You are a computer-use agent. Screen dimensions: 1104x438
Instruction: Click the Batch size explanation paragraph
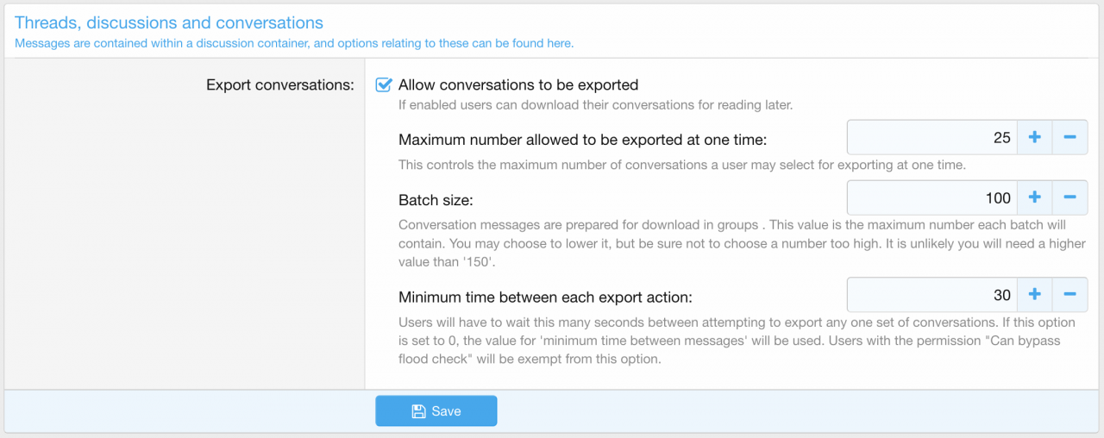742,244
